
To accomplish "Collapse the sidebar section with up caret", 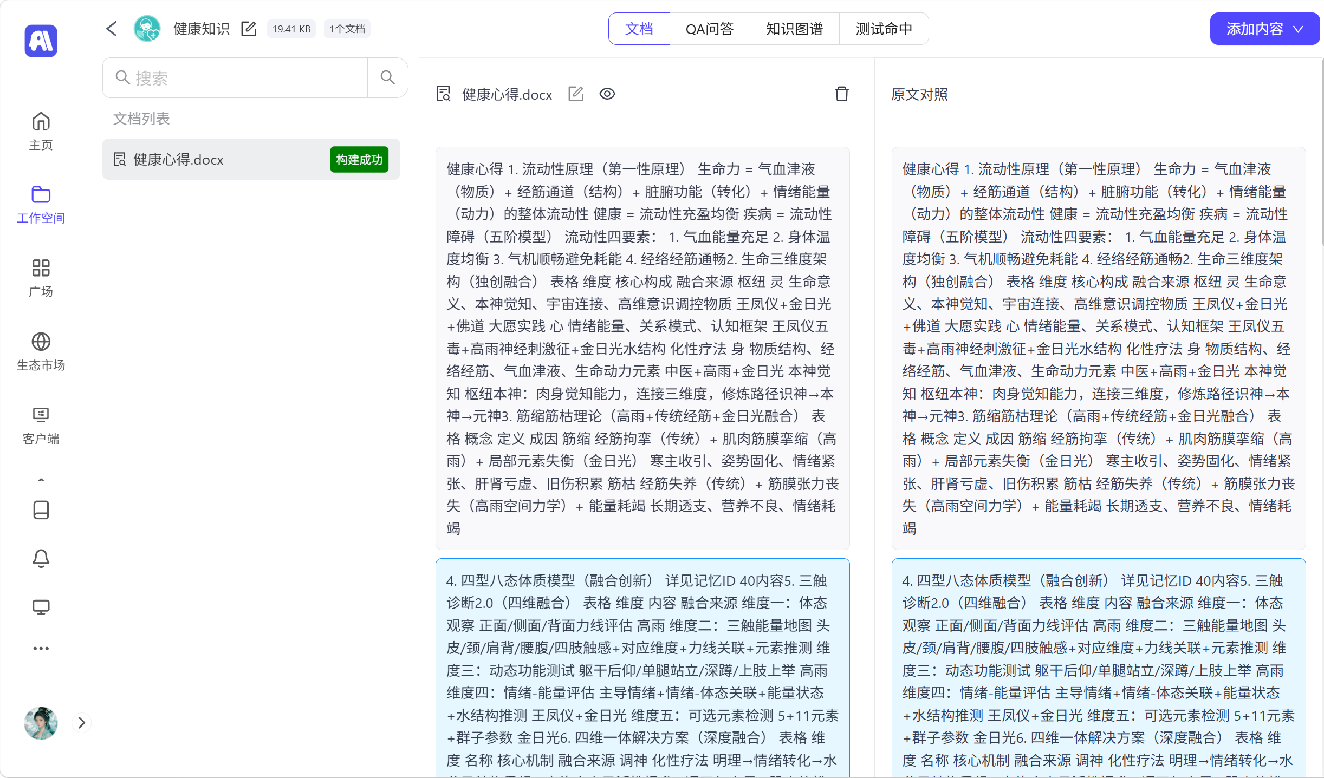I will point(41,480).
